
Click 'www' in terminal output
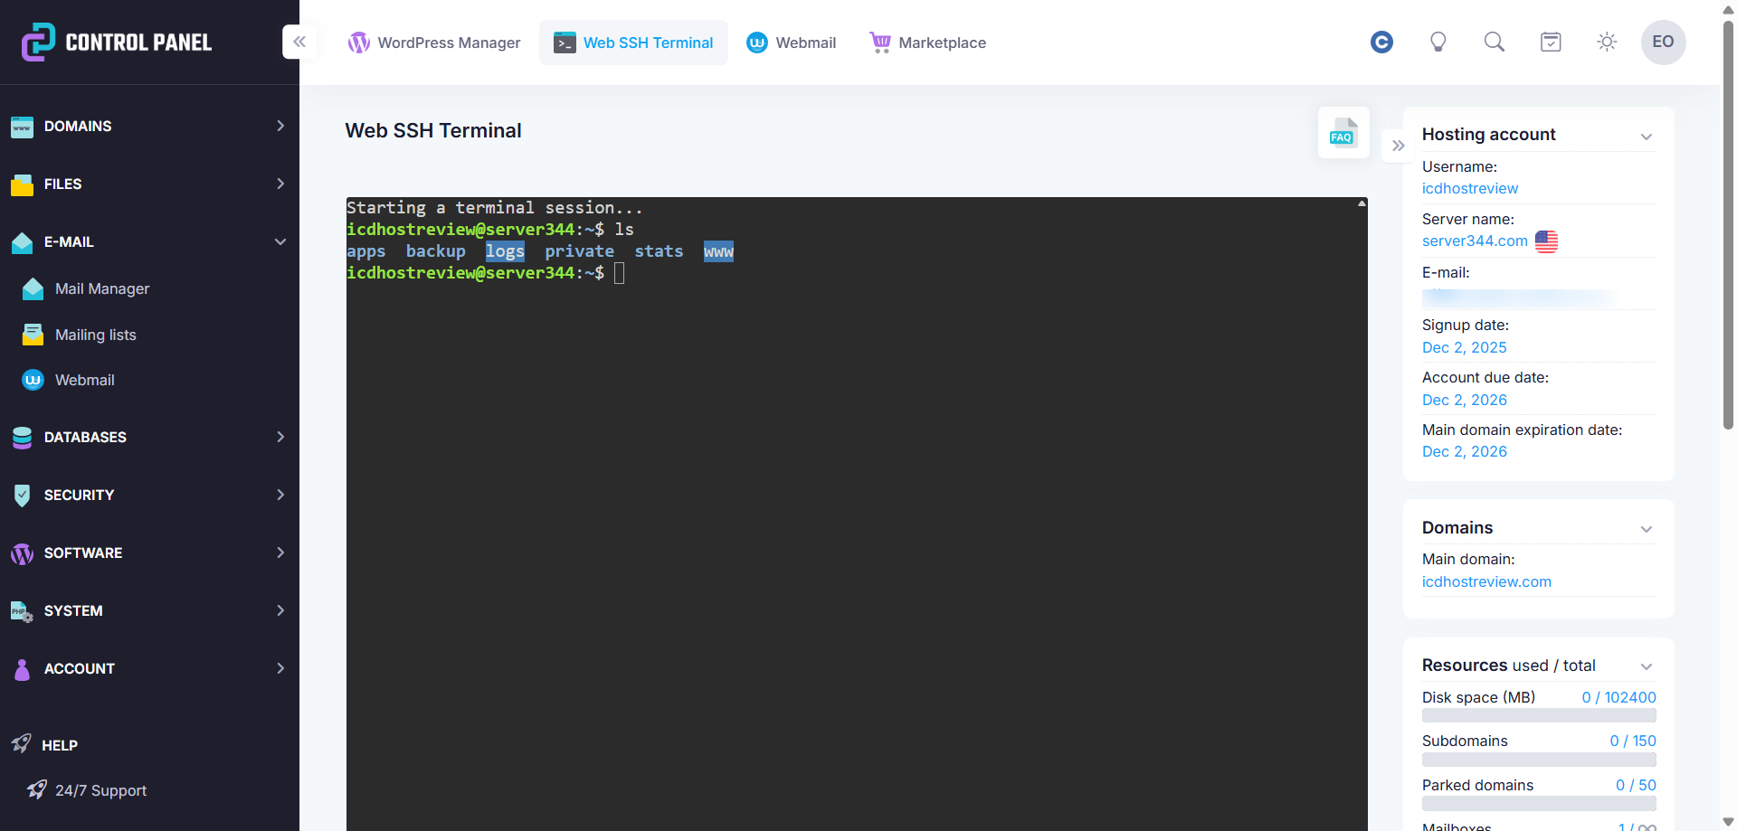click(718, 251)
